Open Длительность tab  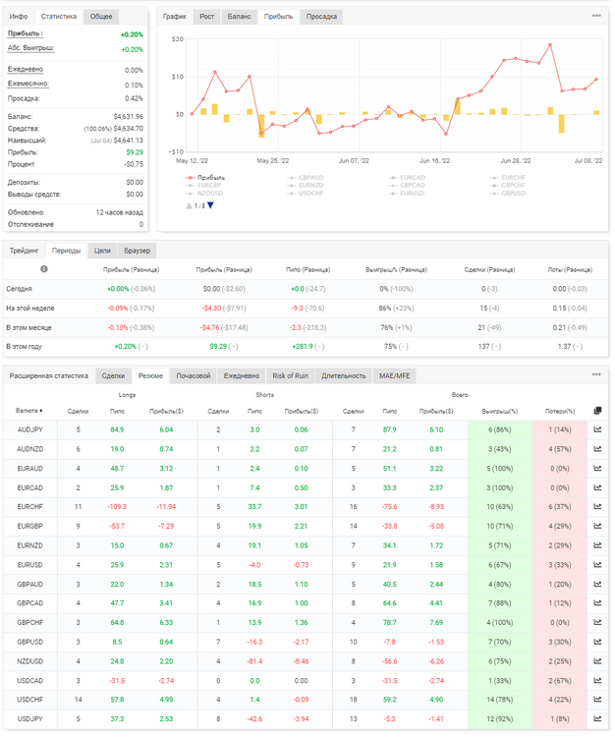click(x=344, y=375)
